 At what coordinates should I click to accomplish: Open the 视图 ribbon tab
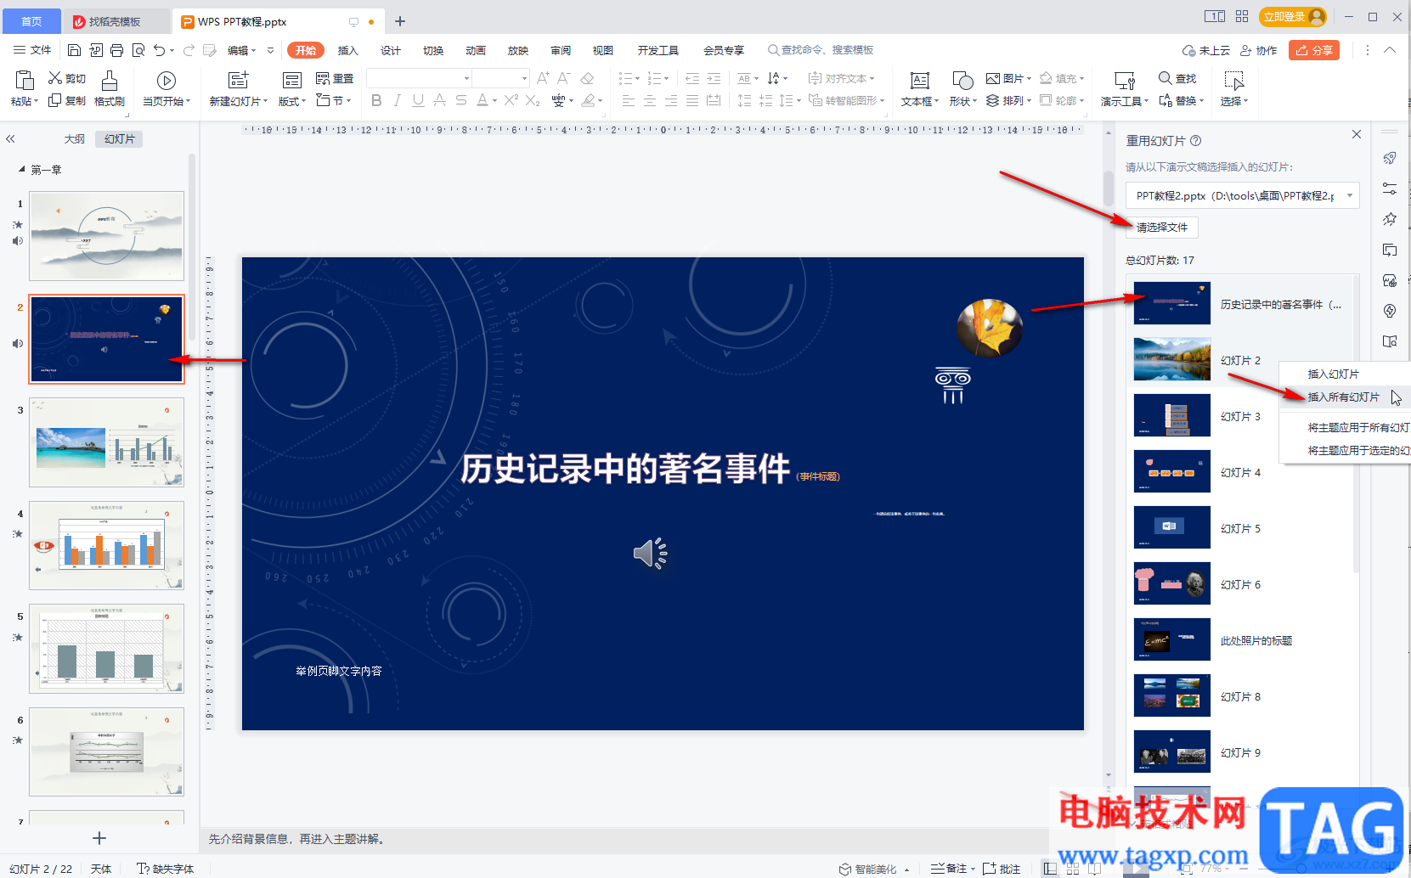(x=603, y=50)
